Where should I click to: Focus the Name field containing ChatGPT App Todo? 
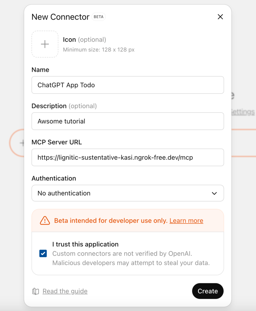click(127, 85)
